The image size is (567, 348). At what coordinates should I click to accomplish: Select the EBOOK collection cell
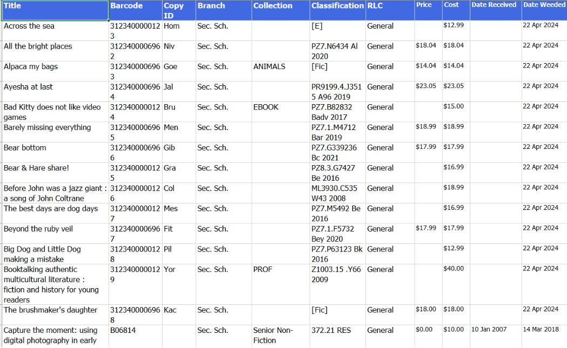[281, 112]
